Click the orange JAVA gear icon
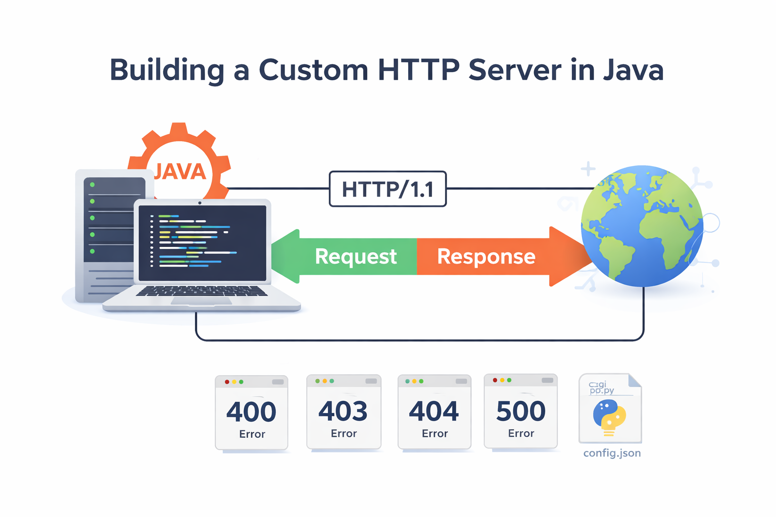 coord(179,163)
